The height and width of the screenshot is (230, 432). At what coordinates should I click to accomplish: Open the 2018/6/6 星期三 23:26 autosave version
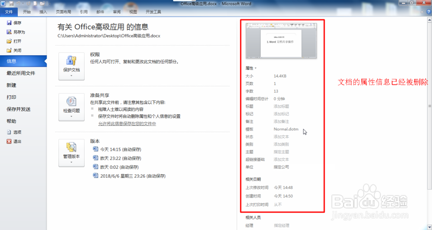click(x=133, y=176)
